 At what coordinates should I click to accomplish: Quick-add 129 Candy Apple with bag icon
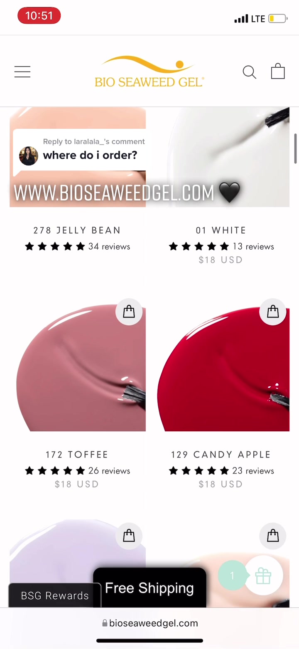[x=273, y=312]
